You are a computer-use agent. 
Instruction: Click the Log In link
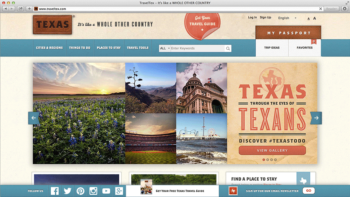click(x=252, y=17)
